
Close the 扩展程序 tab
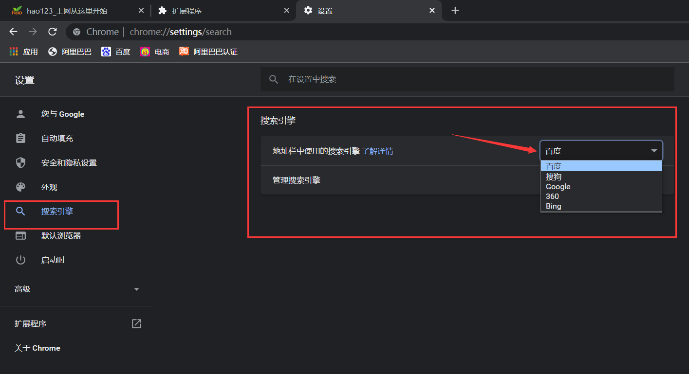pyautogui.click(x=286, y=10)
